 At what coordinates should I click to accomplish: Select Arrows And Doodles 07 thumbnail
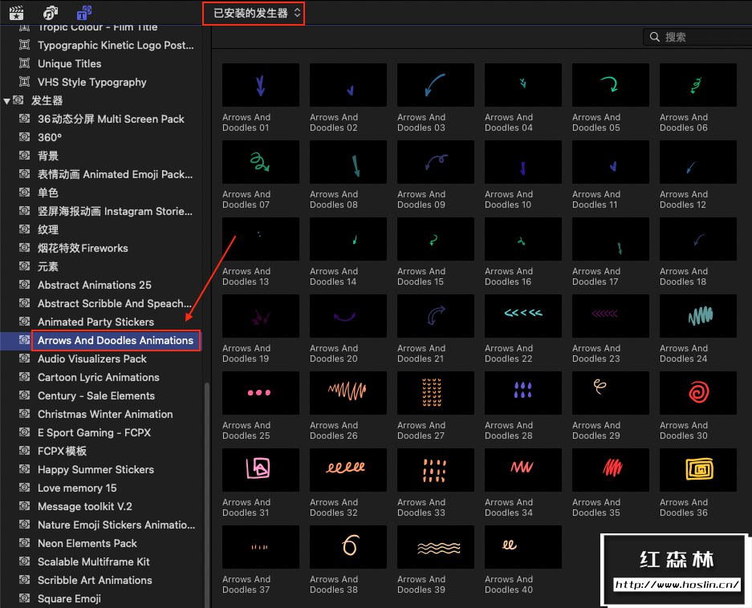click(x=260, y=162)
